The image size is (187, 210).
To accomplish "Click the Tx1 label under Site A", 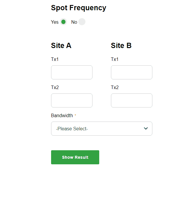I will (55, 59).
